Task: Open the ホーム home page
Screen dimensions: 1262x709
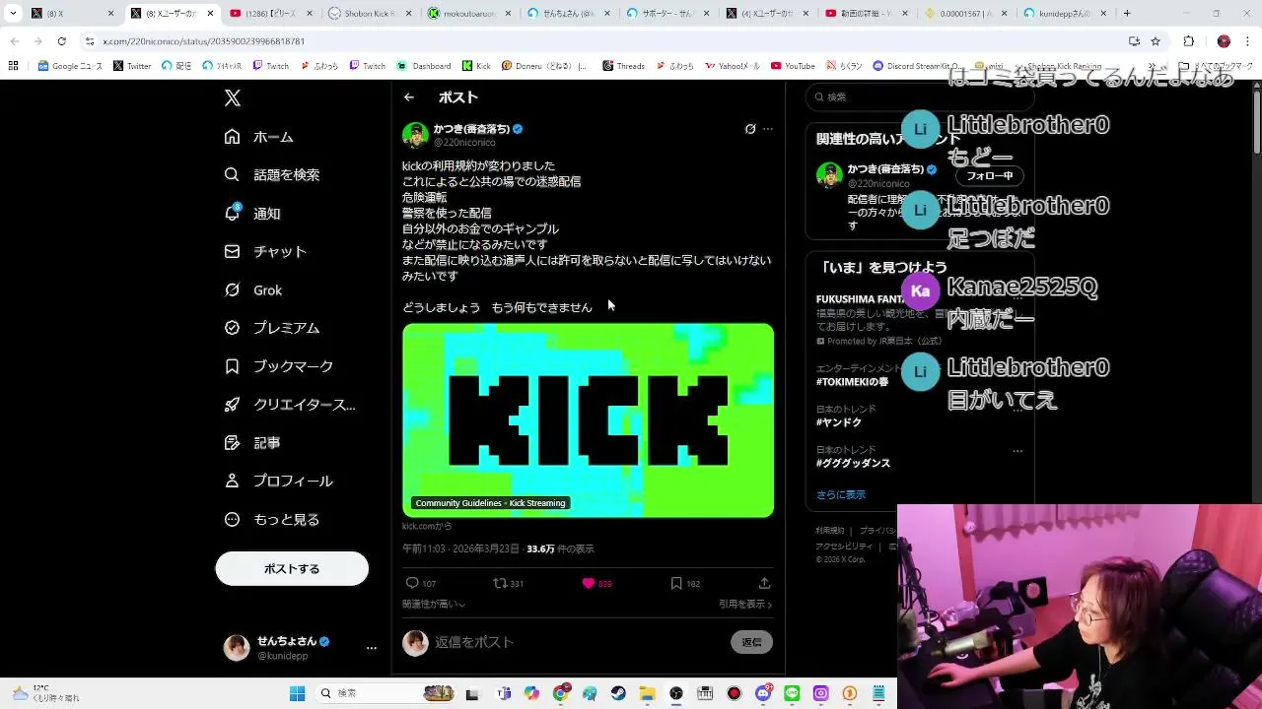Action: pos(259,137)
